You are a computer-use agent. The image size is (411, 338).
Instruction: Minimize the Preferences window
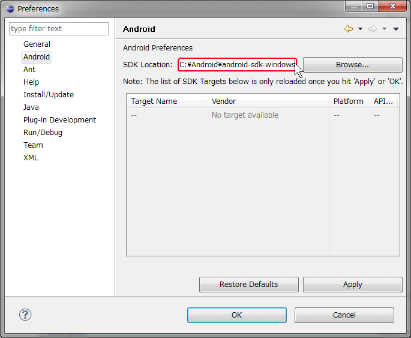click(x=354, y=6)
